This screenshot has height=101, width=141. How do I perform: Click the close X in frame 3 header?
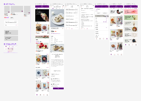click(66, 7)
